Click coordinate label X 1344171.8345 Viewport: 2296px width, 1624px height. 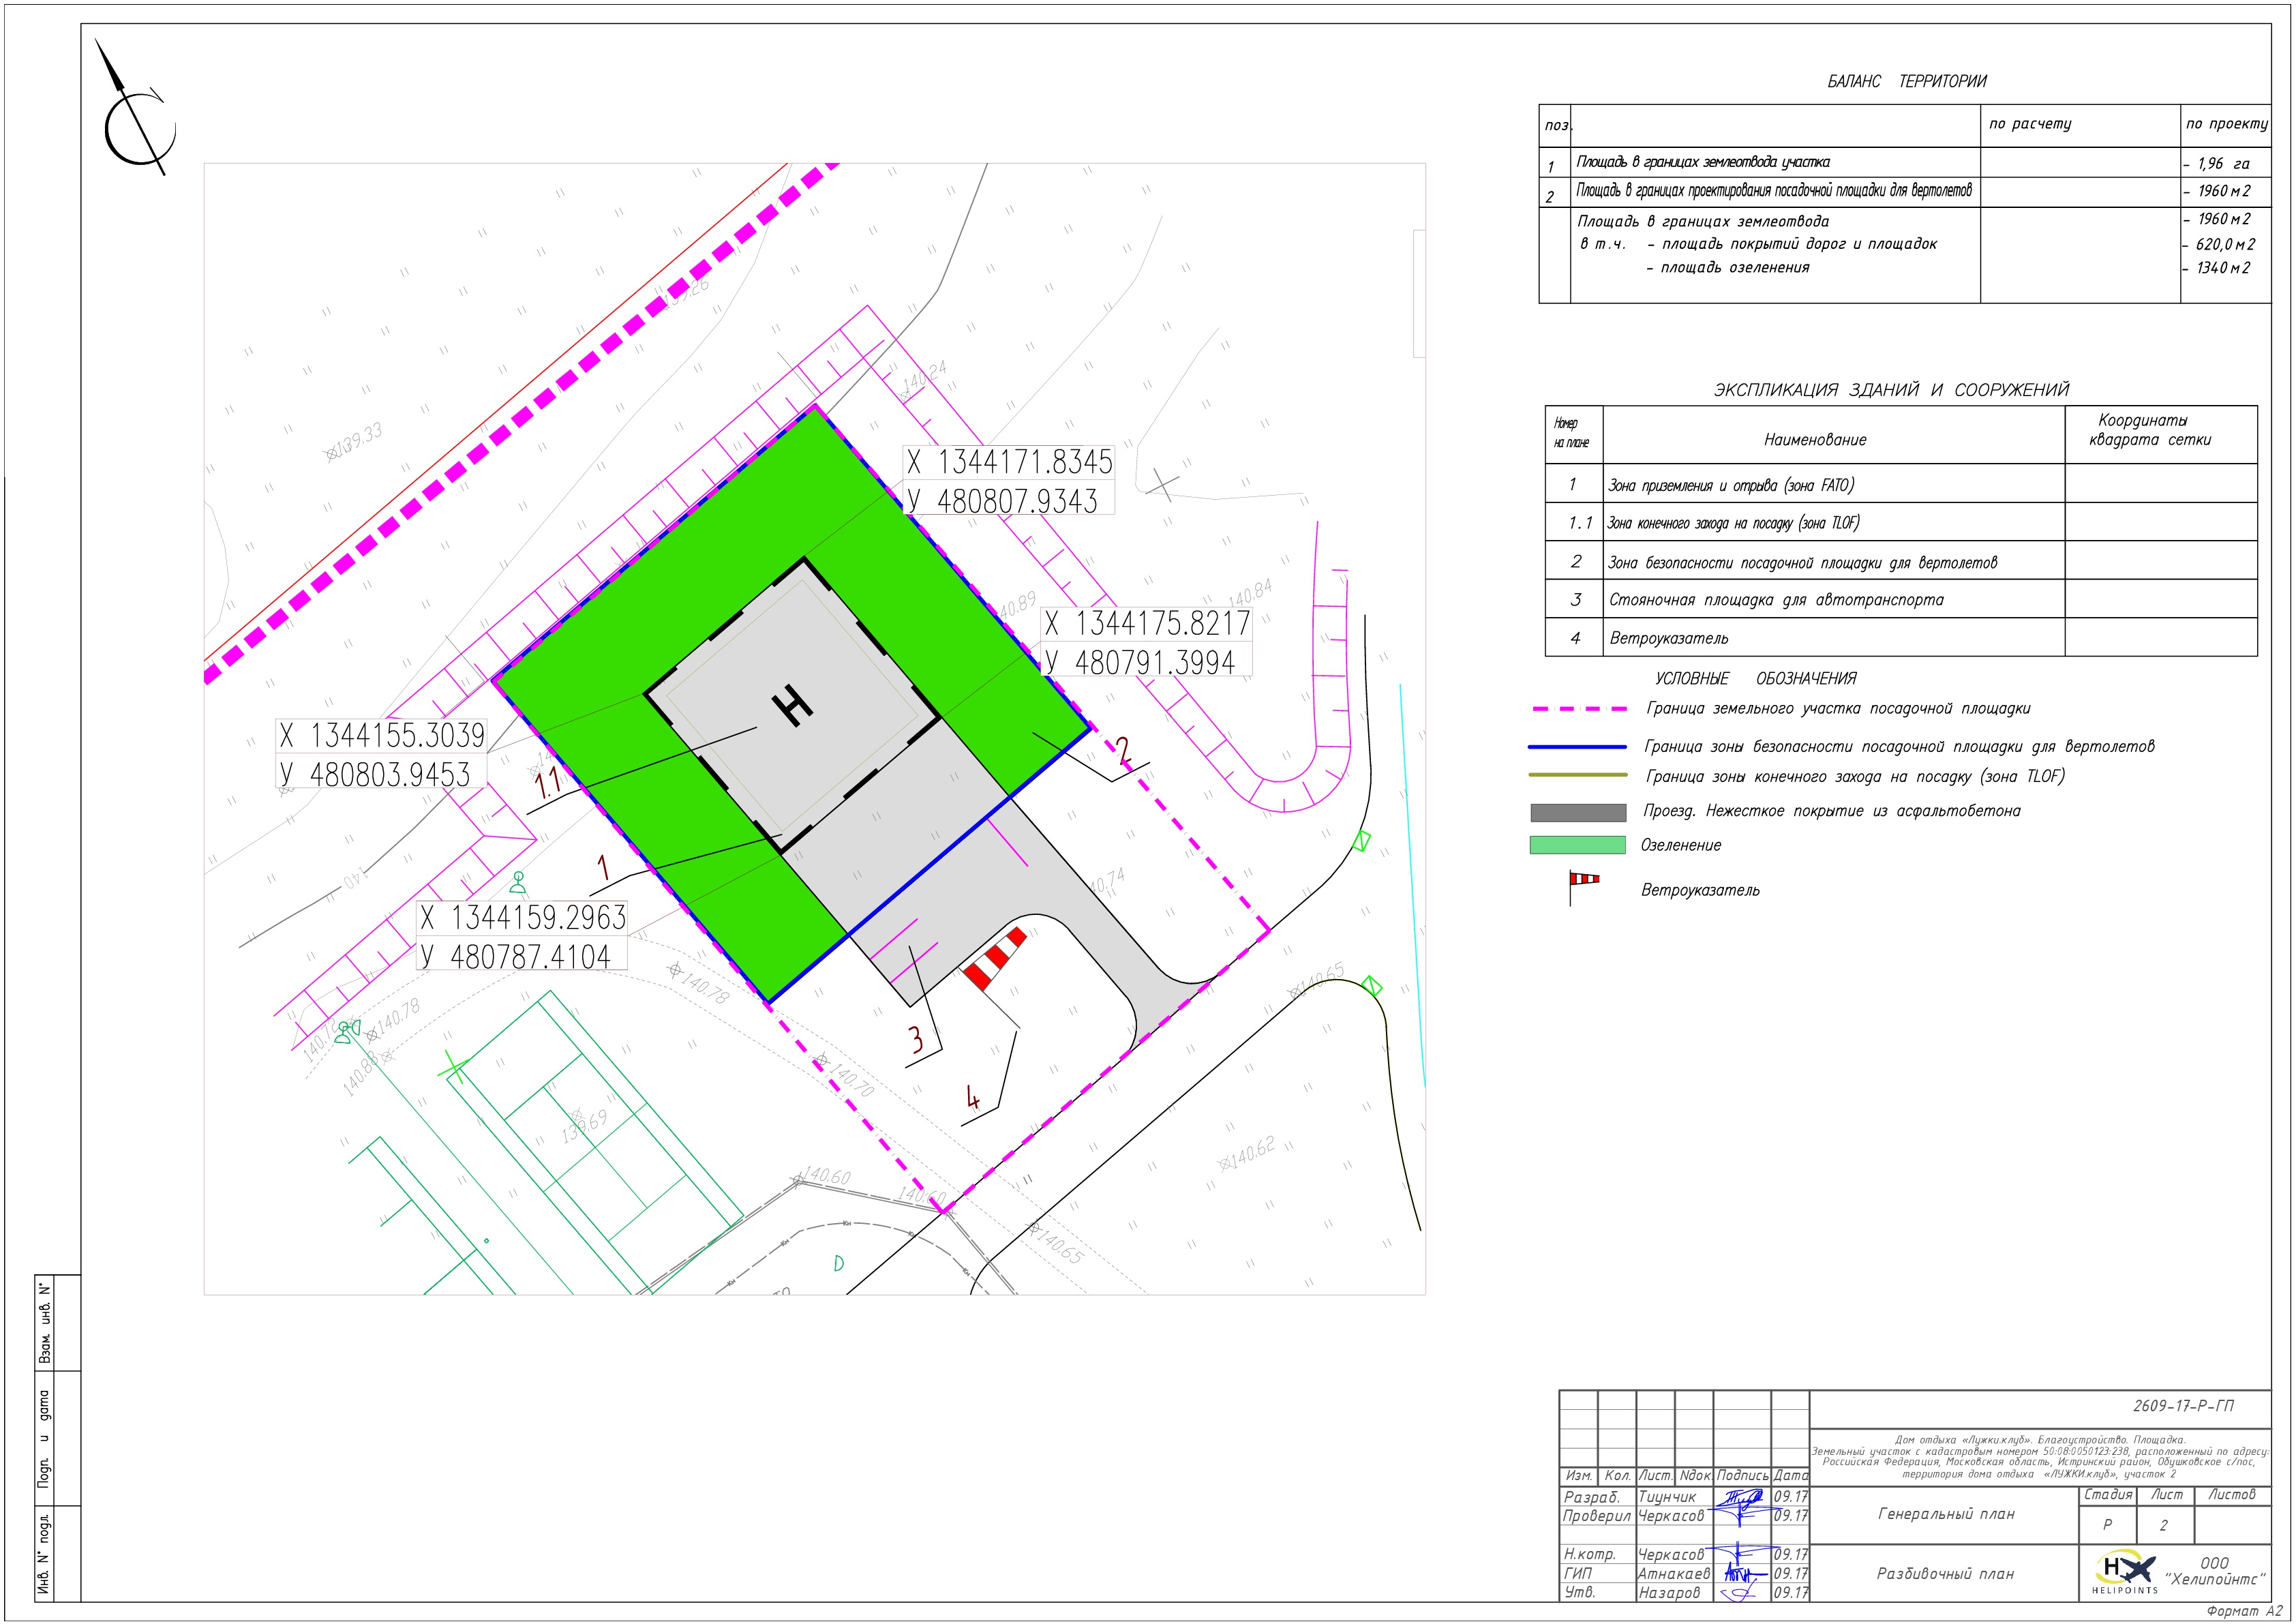click(1009, 462)
